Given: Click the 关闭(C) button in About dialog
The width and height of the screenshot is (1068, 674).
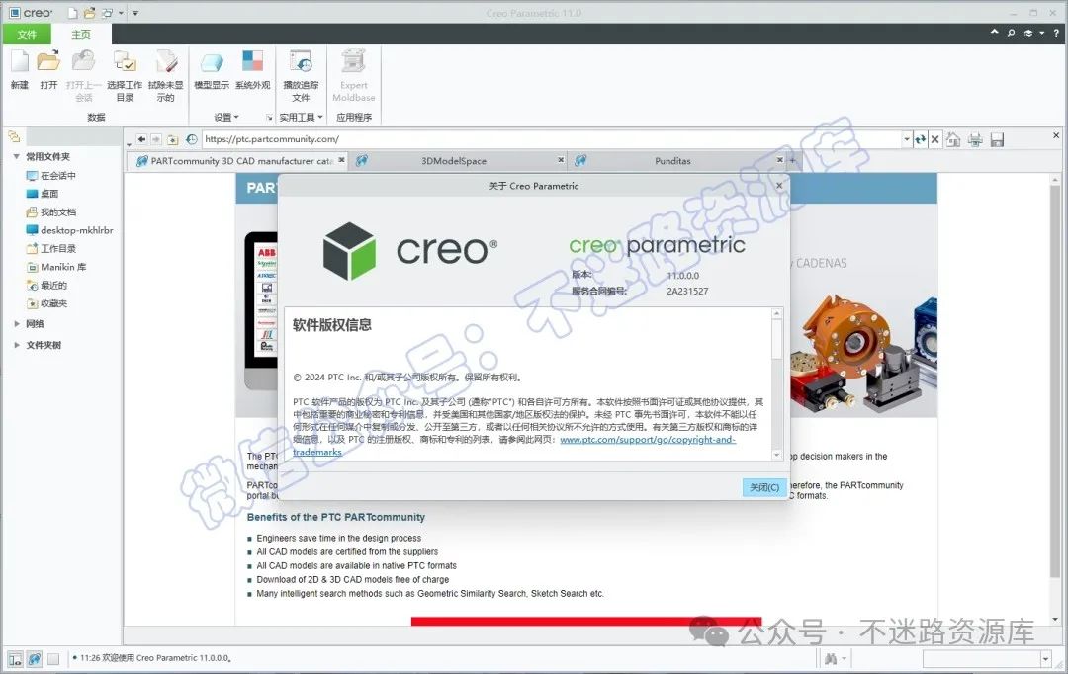Looking at the screenshot, I should pyautogui.click(x=764, y=487).
